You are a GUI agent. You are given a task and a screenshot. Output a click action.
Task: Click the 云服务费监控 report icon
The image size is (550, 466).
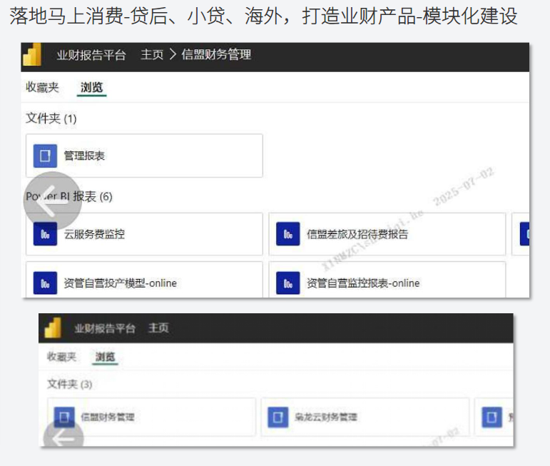pos(46,234)
